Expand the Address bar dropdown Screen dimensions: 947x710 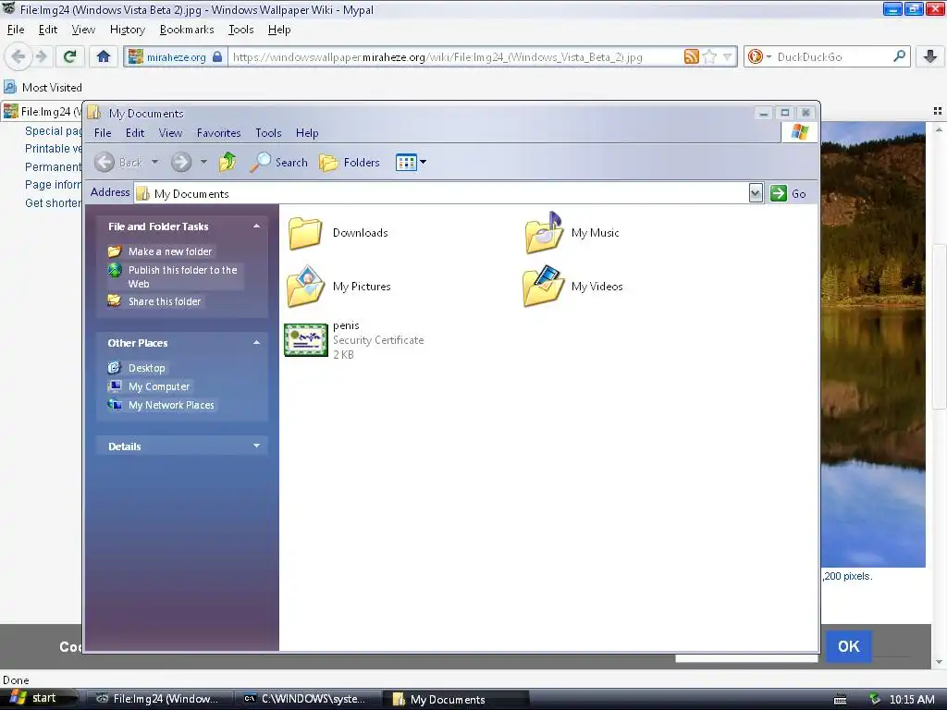point(756,193)
